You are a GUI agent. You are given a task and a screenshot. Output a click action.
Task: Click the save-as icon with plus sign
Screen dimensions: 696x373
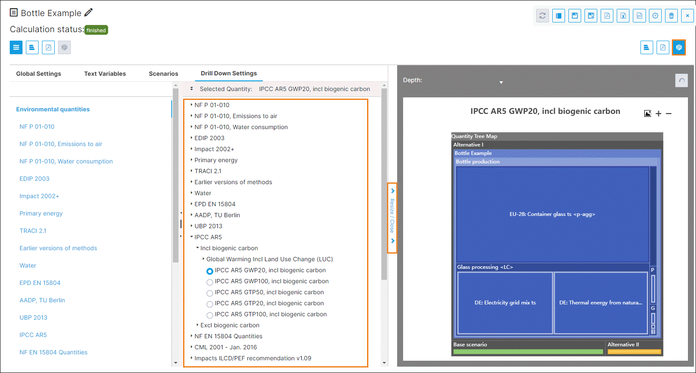coord(591,16)
